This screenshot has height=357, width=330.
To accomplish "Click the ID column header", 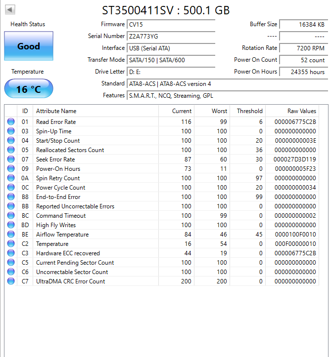I will [x=25, y=111].
